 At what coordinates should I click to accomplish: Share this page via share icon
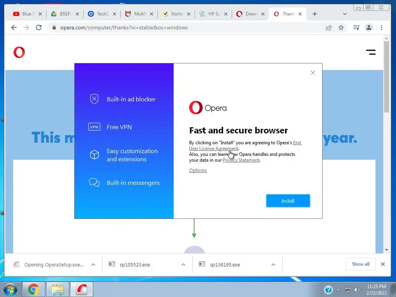point(329,27)
